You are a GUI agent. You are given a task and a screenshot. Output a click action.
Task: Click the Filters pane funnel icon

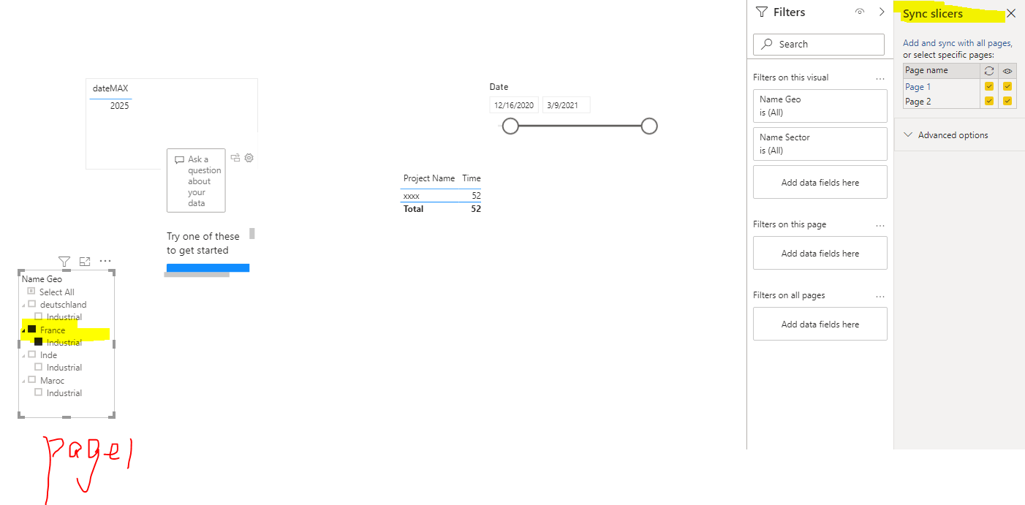tap(762, 12)
